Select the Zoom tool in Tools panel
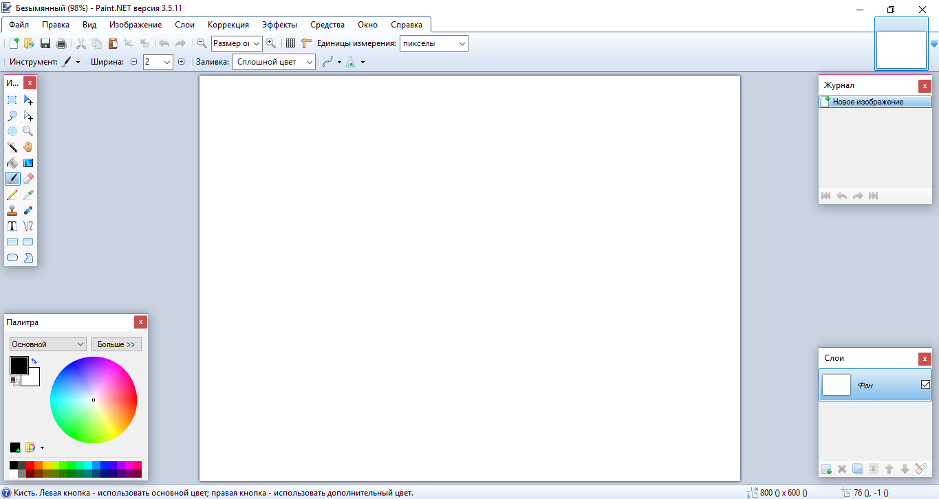Viewport: 939px width, 499px height. (x=28, y=131)
